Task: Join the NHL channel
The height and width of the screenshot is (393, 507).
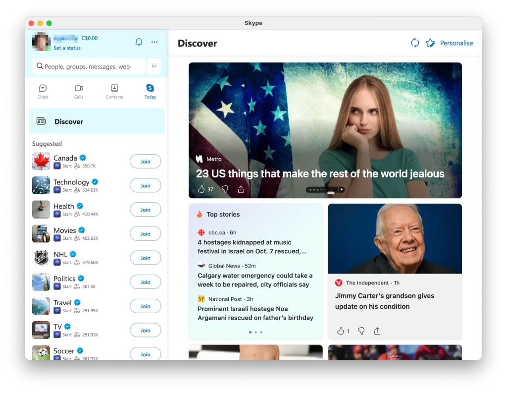Action: click(x=145, y=258)
